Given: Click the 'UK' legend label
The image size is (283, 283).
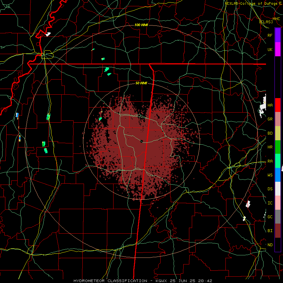Looking at the screenshot, I should (x=270, y=49).
